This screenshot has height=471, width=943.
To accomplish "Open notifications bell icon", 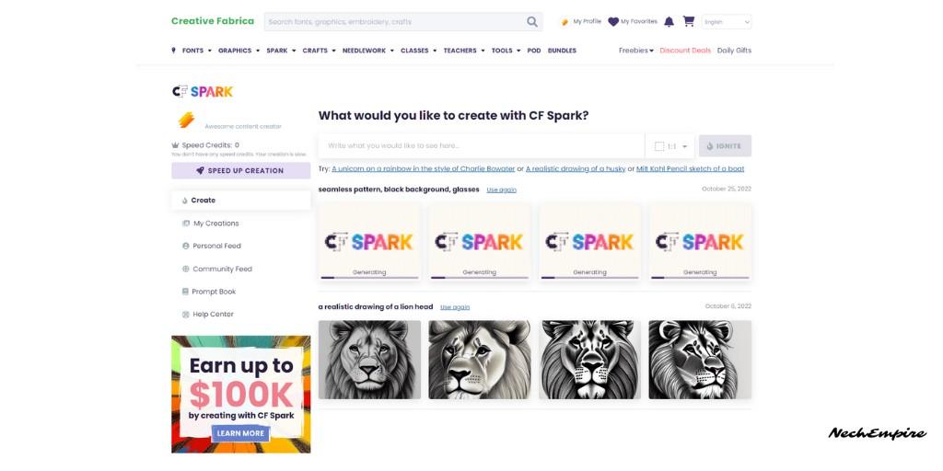I will 669,22.
